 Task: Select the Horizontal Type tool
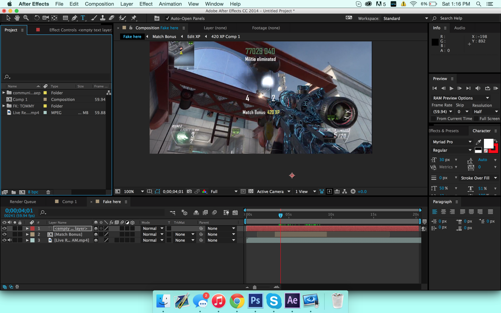point(83,18)
